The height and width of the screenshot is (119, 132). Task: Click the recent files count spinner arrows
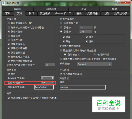pos(54,65)
